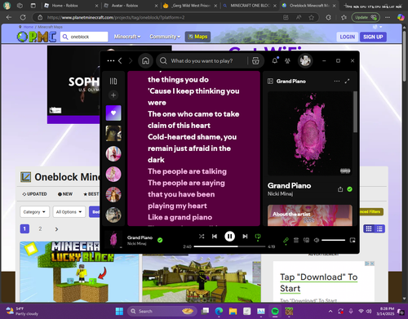Open the Liked Songs heart tile

click(x=113, y=113)
